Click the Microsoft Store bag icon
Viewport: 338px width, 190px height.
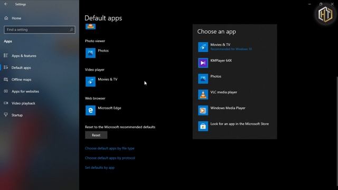pos(203,126)
